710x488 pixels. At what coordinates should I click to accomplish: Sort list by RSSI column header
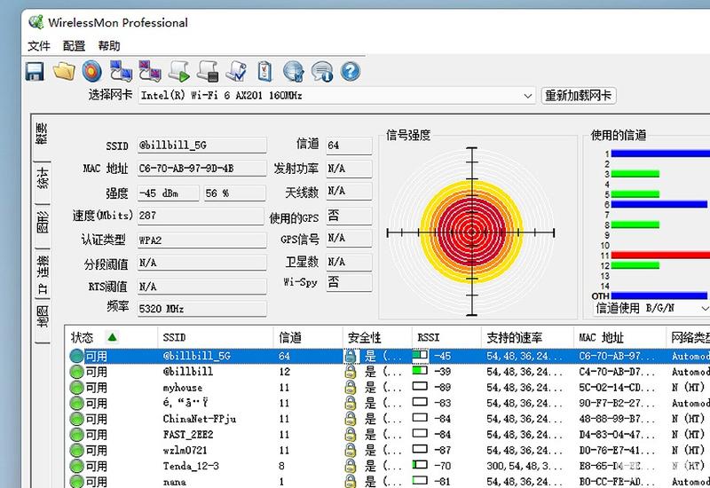click(446, 337)
